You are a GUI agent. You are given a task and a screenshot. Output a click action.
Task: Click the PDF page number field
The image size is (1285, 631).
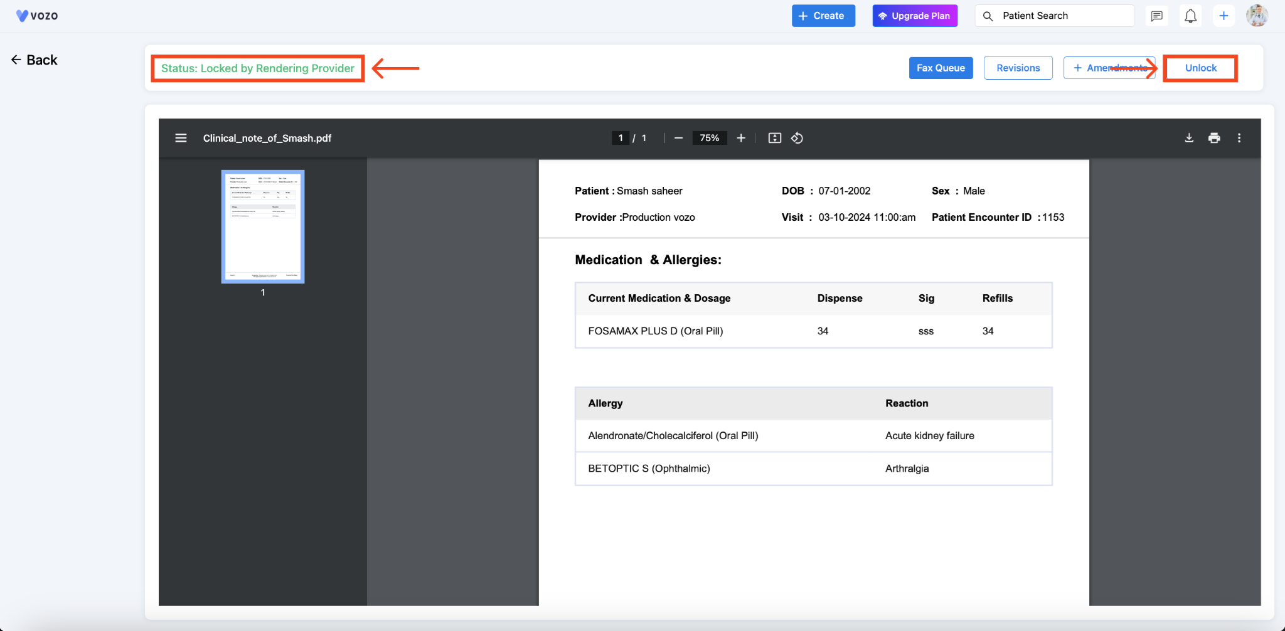click(620, 138)
